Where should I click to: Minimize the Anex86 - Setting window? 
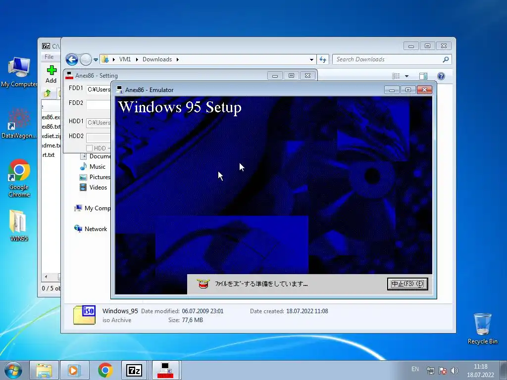[275, 76]
